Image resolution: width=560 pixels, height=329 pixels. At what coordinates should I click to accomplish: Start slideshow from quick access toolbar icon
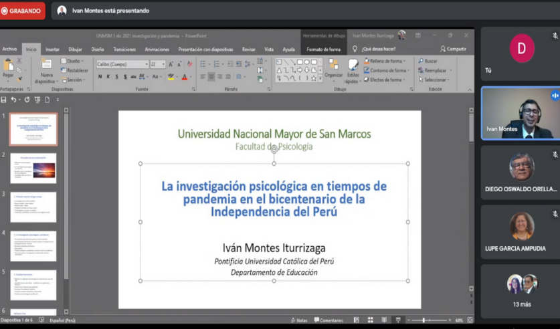point(37,100)
